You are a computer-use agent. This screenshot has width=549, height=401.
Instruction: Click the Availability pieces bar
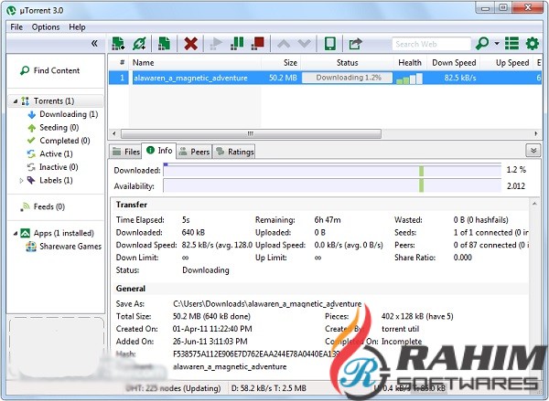332,185
